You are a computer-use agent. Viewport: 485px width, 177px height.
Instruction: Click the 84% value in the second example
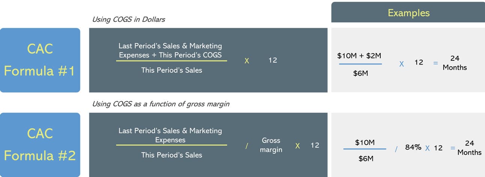click(x=413, y=147)
